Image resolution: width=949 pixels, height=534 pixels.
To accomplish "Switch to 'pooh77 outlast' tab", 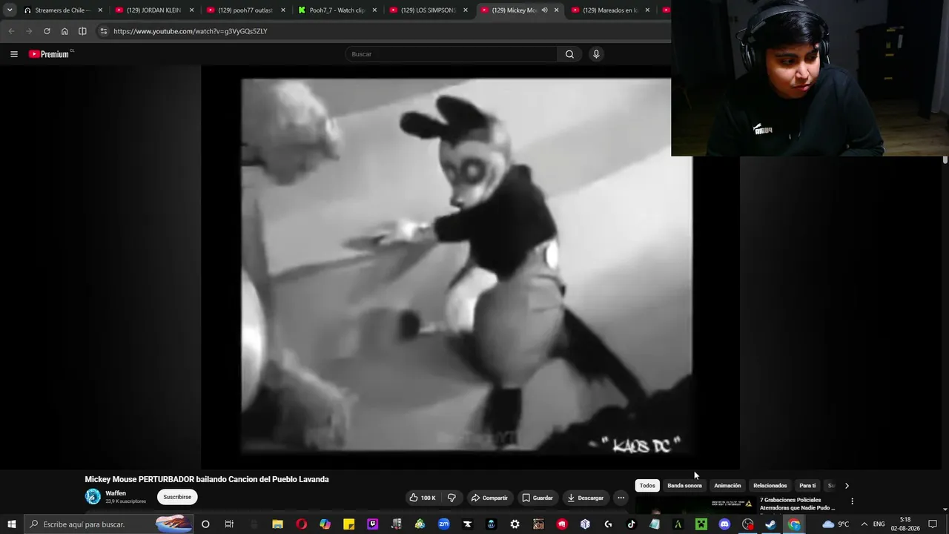I will point(245,10).
